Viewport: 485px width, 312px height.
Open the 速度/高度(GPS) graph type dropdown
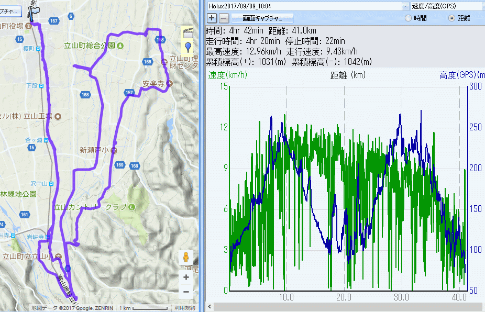pos(445,6)
